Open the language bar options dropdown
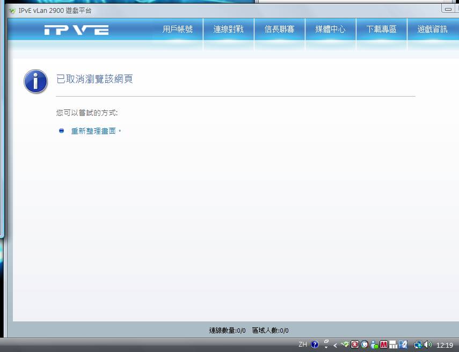This screenshot has width=459, height=352. point(326,344)
